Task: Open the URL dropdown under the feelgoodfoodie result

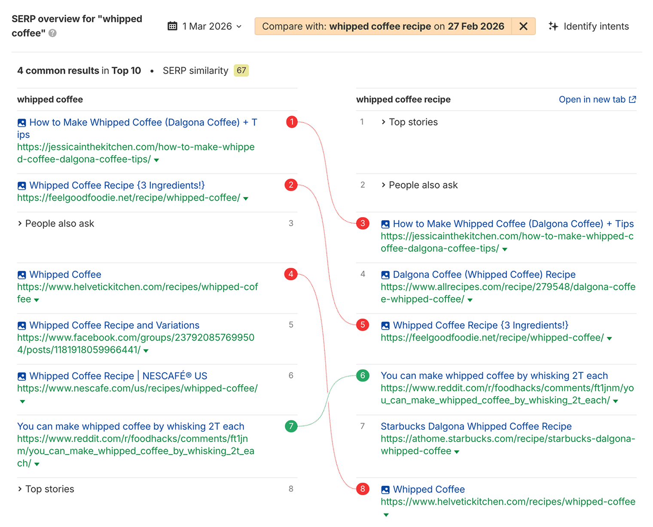Action: (245, 198)
